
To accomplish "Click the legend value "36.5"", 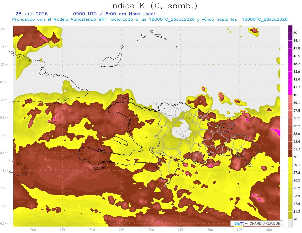I will click(297, 118).
